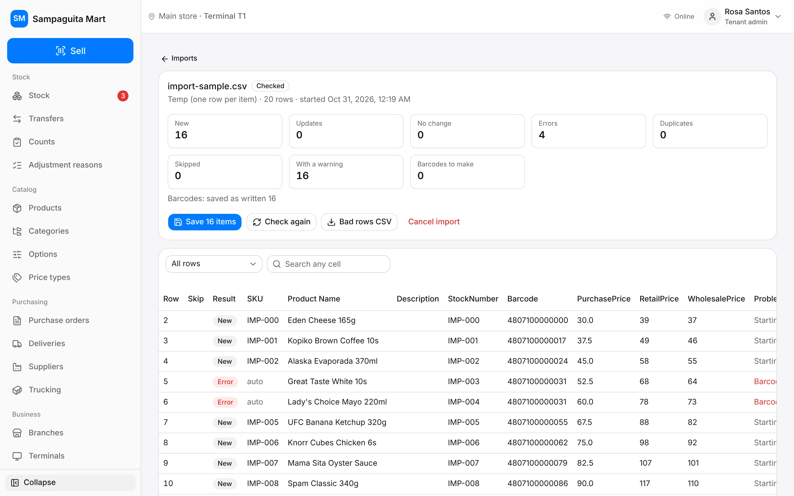Click the Counts clipboard icon

click(x=17, y=142)
